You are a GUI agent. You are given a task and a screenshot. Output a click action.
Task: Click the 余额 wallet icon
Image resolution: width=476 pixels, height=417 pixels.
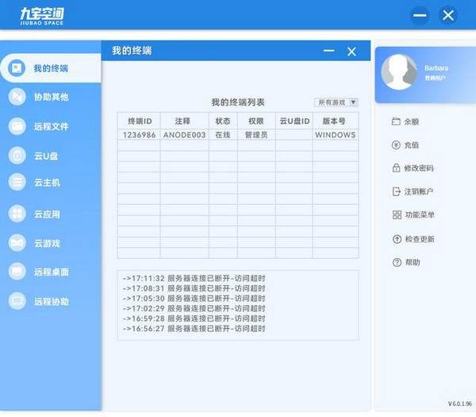click(397, 122)
